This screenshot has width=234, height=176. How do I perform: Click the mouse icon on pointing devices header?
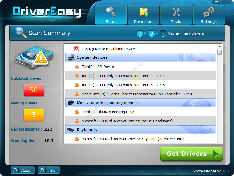[x=70, y=103]
